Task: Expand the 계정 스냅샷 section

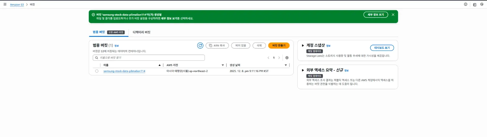Action: [x=303, y=46]
